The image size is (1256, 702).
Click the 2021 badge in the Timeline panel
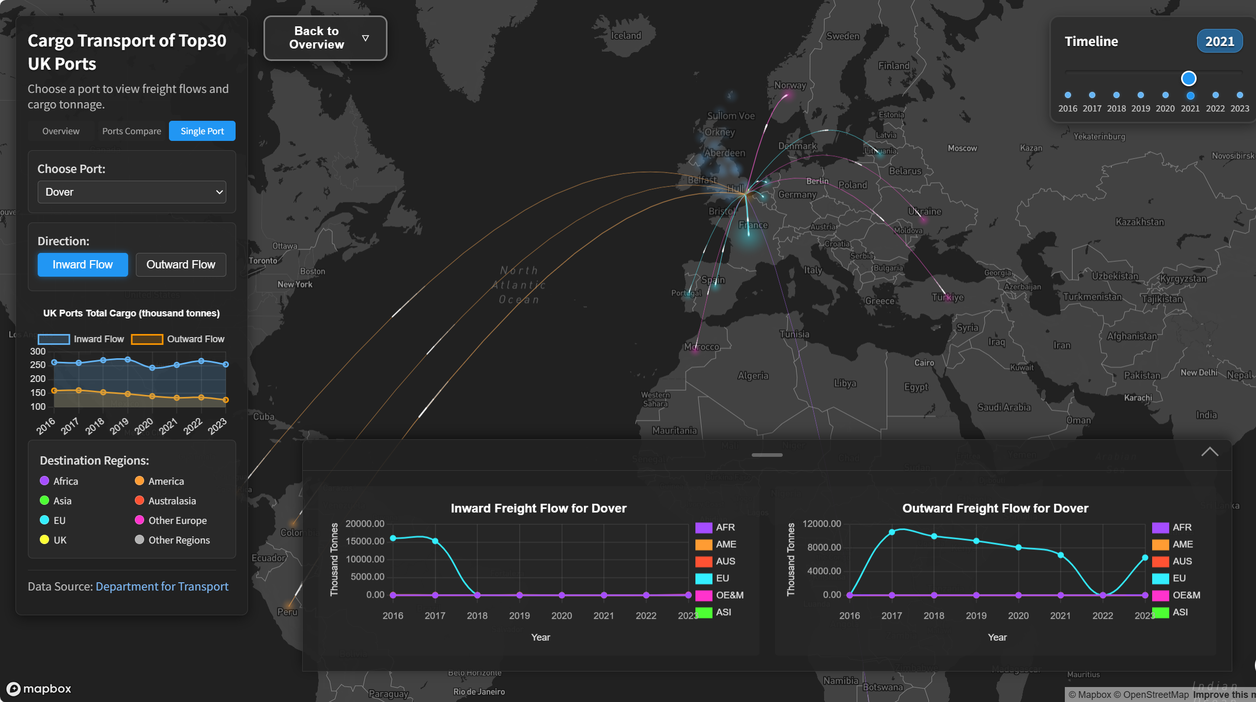[x=1219, y=41]
